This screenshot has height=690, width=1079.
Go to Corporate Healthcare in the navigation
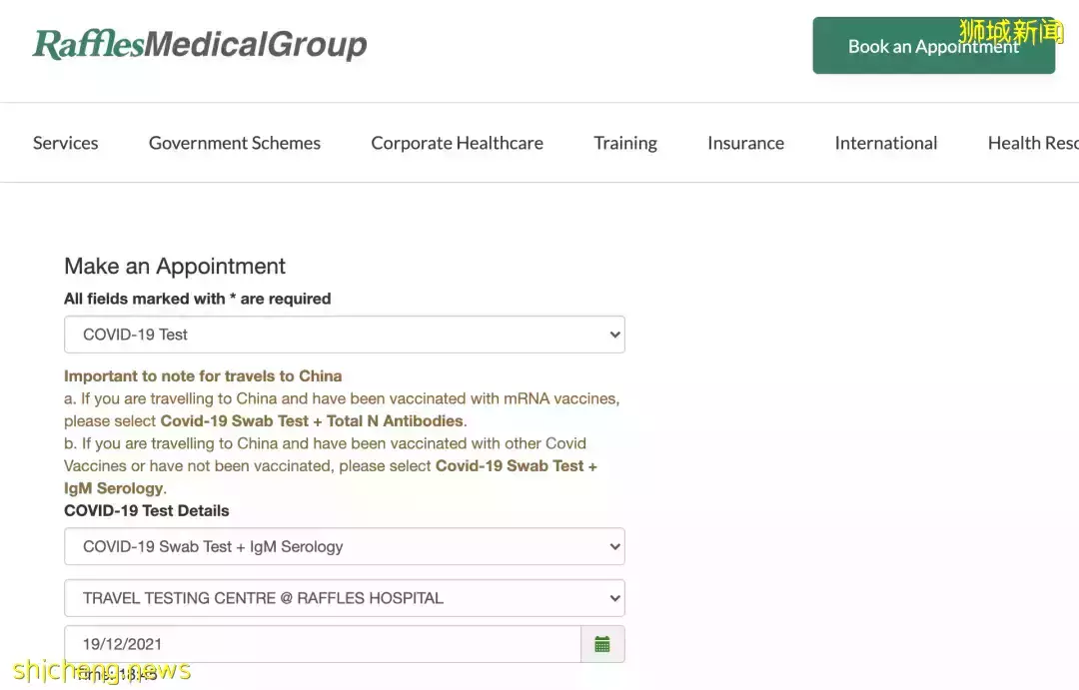[x=457, y=143]
